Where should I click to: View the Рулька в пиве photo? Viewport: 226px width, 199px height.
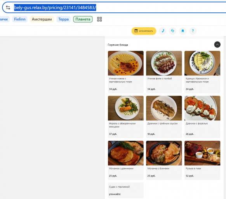coord(202,153)
